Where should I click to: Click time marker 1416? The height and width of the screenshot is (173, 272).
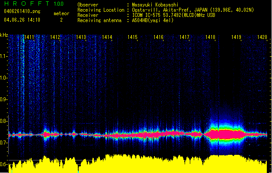(x=158, y=37)
